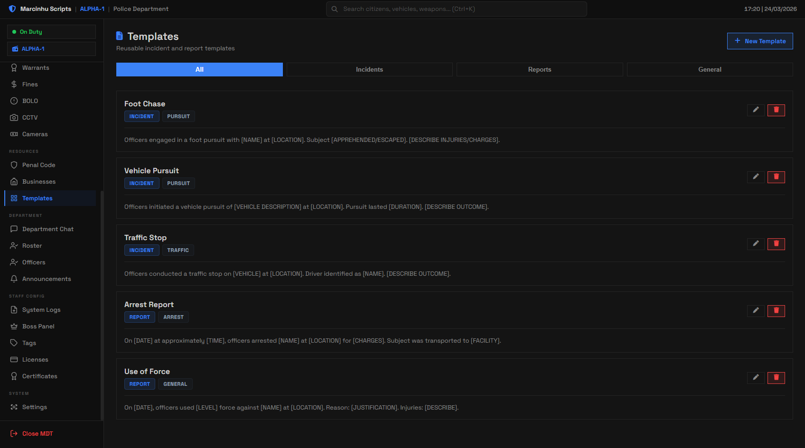Switch to the Reports tab
This screenshot has width=805, height=448.
(x=540, y=69)
